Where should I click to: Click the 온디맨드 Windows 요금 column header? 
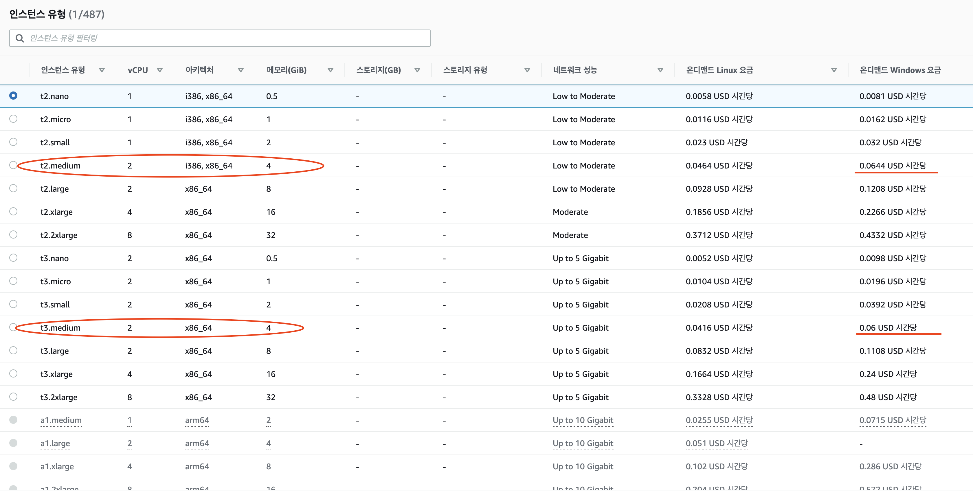[x=900, y=70]
